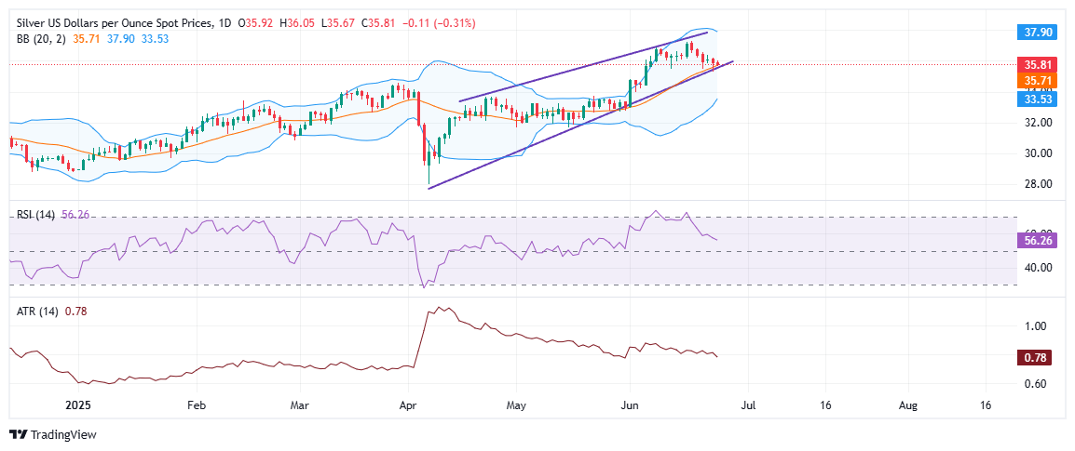
Task: Click the TradingView logo icon
Action: click(x=17, y=434)
